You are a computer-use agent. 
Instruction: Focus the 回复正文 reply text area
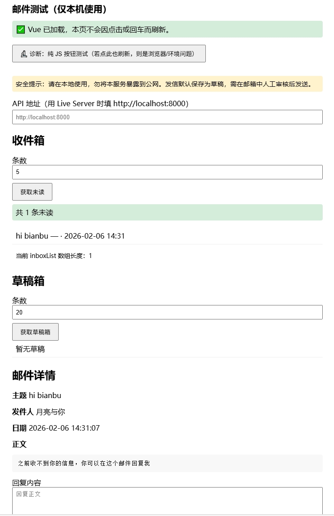pyautogui.click(x=167, y=500)
